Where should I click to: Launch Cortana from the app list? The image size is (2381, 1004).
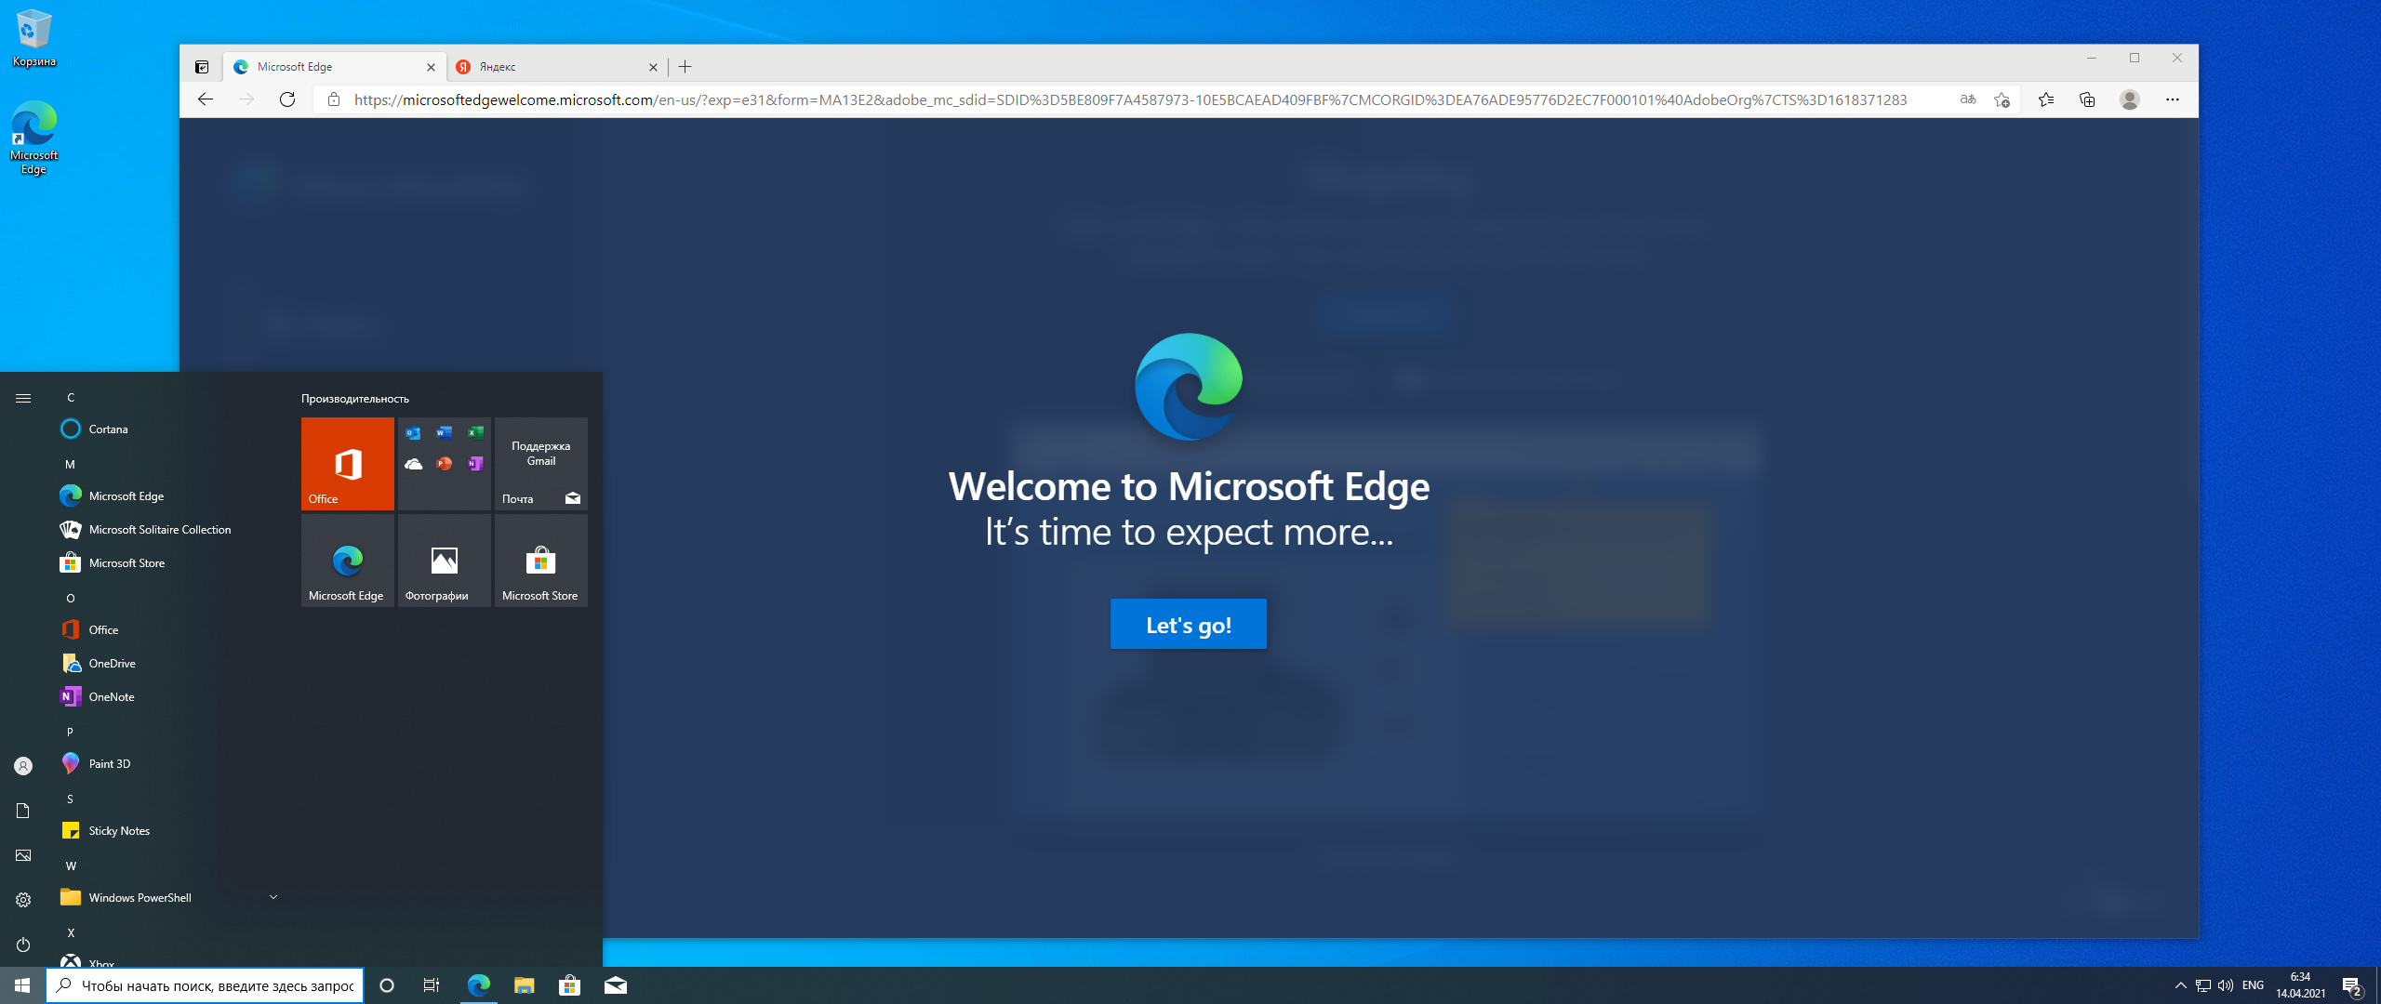[x=167, y=429]
